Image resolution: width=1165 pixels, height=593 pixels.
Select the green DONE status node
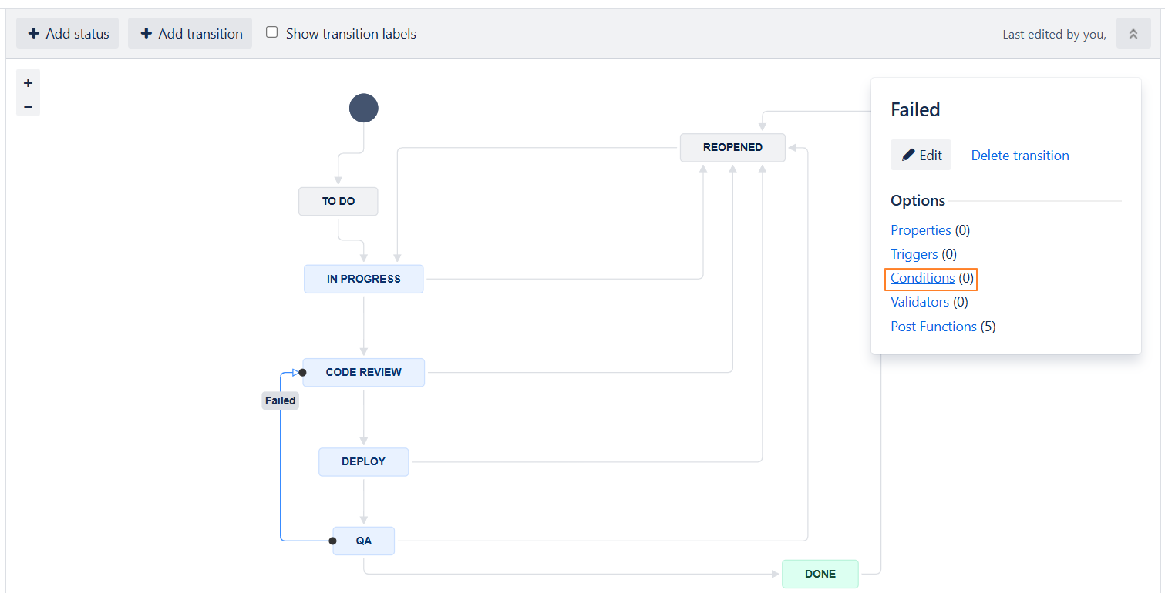tap(820, 574)
